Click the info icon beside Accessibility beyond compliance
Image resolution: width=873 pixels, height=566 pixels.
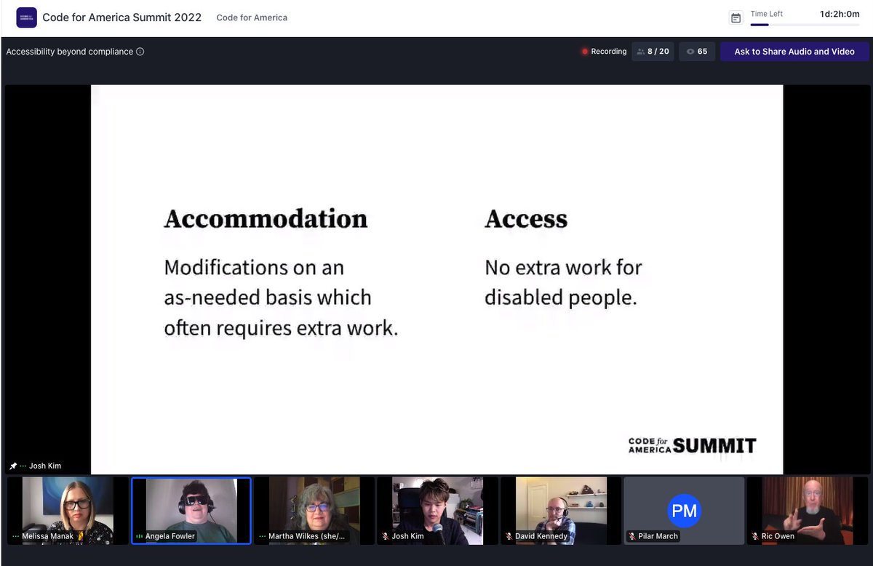(140, 52)
